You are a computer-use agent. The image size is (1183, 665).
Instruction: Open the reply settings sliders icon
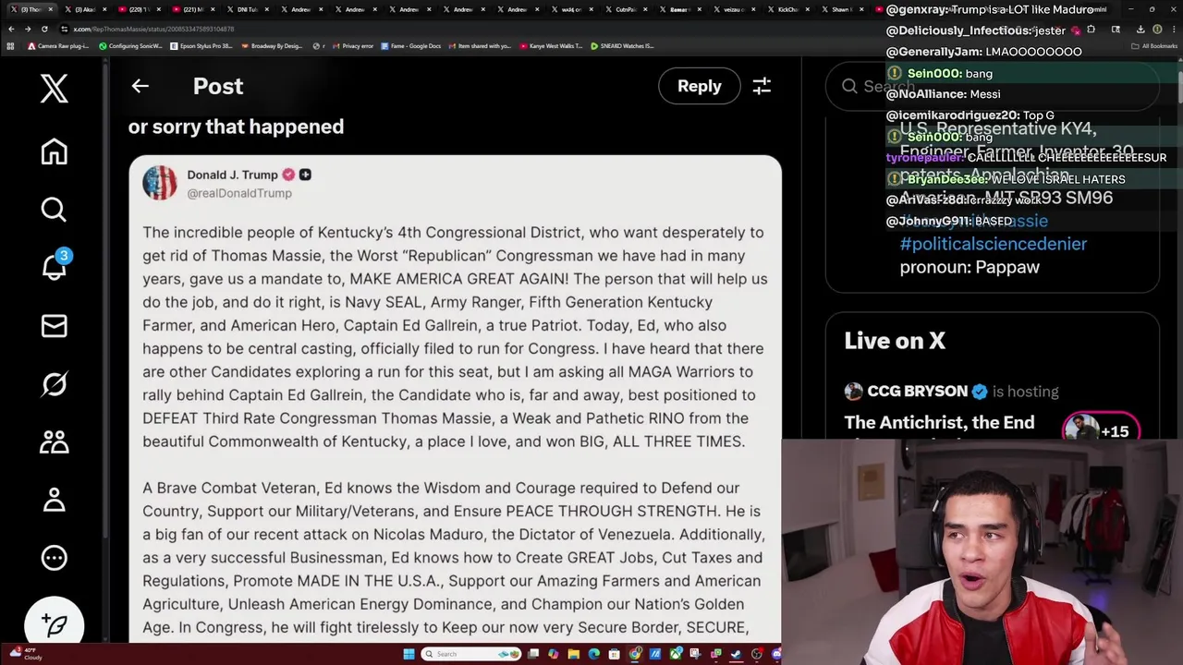coord(762,86)
